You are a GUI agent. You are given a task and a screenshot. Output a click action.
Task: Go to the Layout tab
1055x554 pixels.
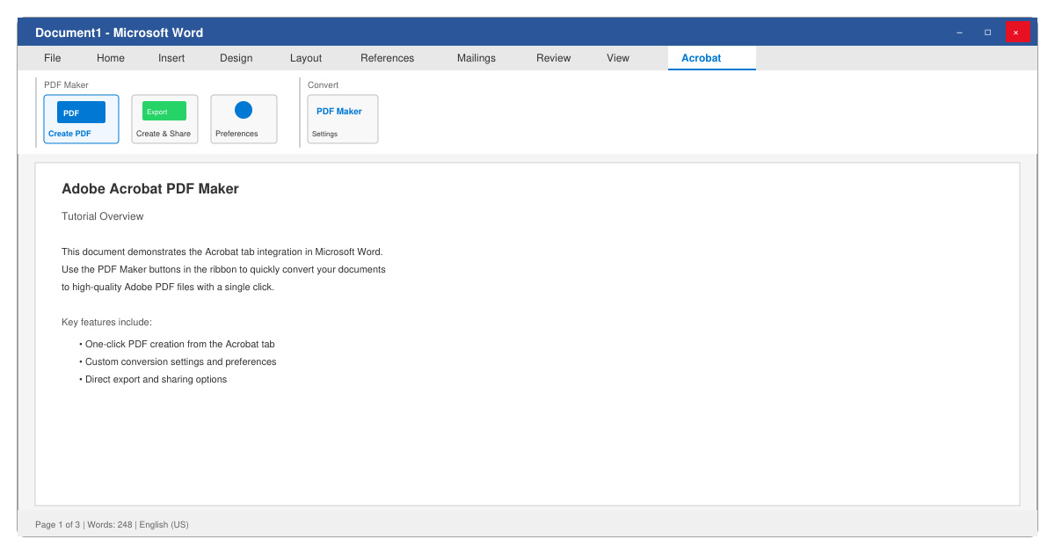coord(306,58)
